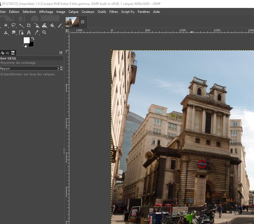Activate the Crop tool
254x224 pixels.
pyautogui.click(x=29, y=25)
